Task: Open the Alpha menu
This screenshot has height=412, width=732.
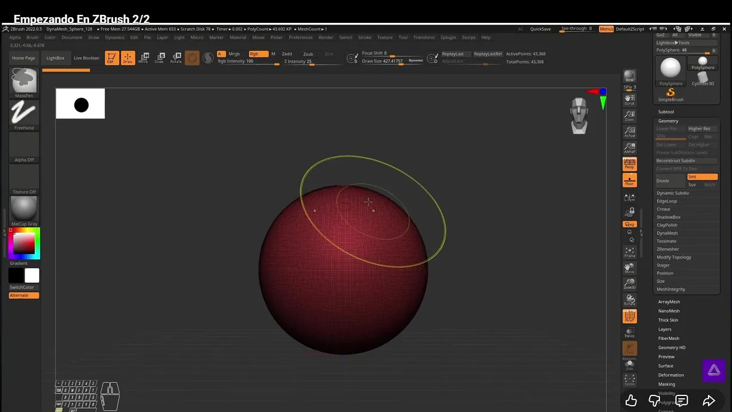Action: pyautogui.click(x=15, y=37)
